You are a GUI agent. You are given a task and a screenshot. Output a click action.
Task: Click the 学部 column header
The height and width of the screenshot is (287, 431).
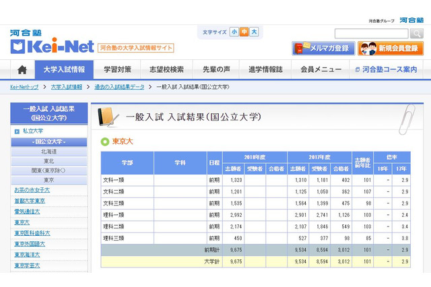127,163
